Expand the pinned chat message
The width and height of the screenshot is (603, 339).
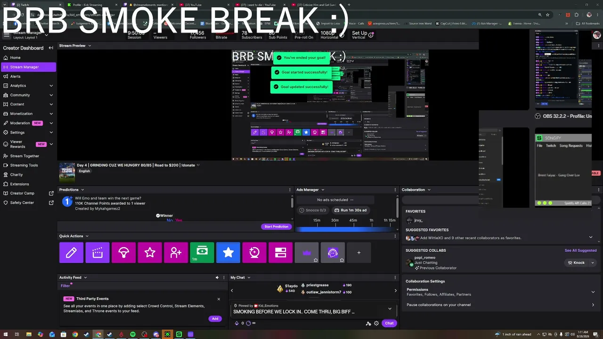390,309
